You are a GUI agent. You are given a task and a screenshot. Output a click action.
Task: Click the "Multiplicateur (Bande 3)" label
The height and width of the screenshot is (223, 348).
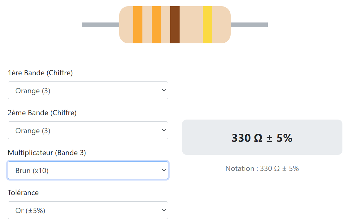point(47,153)
